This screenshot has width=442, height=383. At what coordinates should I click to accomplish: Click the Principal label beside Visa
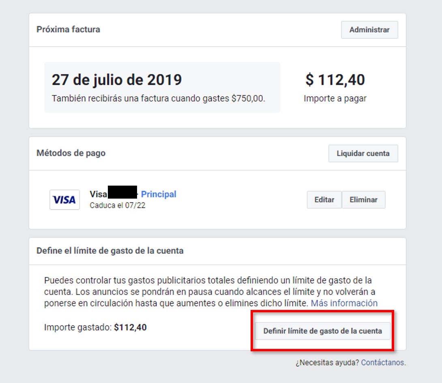tap(159, 194)
